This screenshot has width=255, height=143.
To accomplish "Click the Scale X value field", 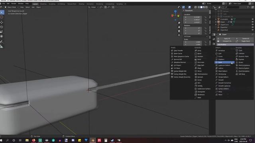I will tap(193, 42).
